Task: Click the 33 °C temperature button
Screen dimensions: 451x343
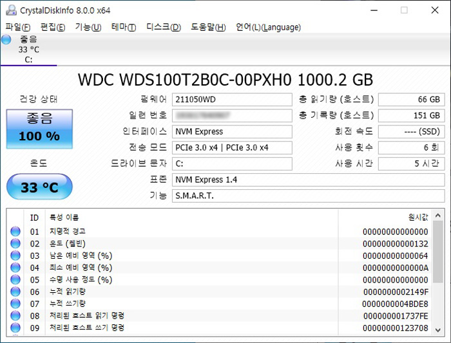Action: [39, 187]
